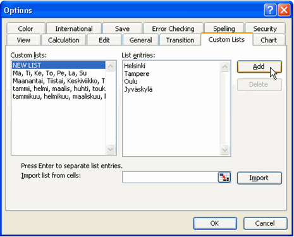Select the Calculation tab
Viewport: 294px width, 237px height.
64,40
